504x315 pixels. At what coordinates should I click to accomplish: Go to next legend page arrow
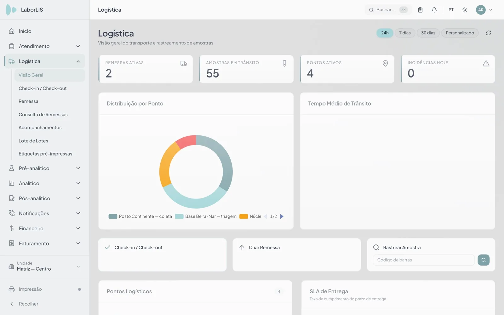(282, 216)
